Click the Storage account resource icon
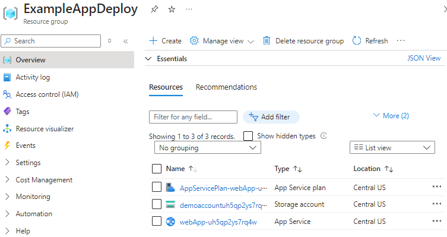447x237 pixels. point(170,204)
